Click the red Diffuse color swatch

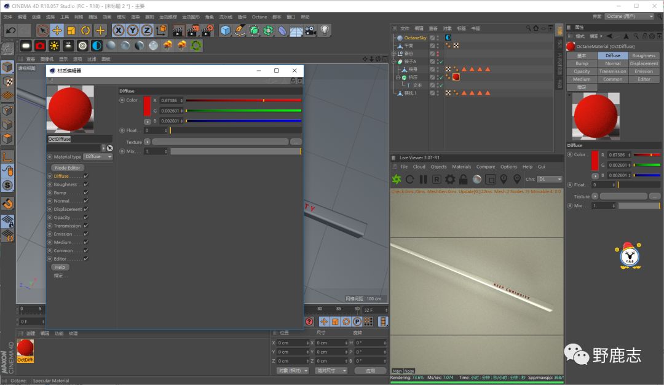click(147, 106)
